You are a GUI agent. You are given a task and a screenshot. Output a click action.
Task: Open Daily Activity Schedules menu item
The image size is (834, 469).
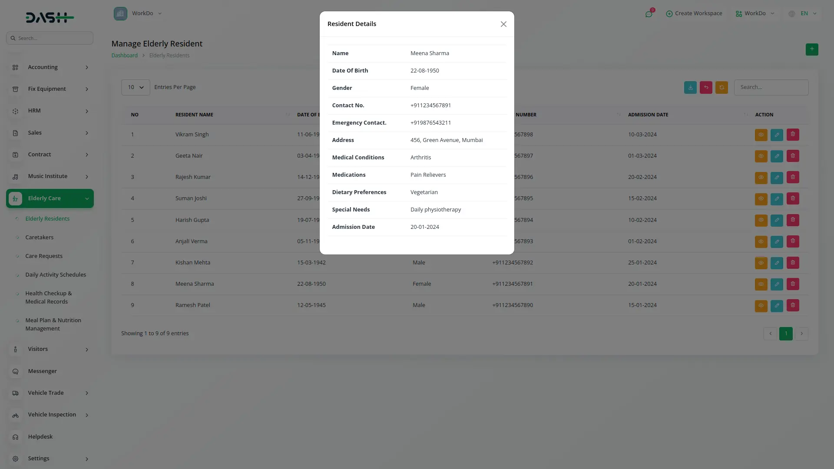[56, 275]
